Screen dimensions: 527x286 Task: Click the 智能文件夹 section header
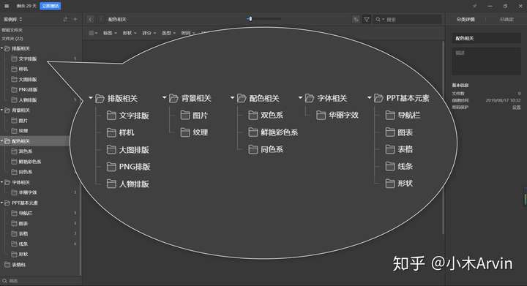(x=12, y=30)
